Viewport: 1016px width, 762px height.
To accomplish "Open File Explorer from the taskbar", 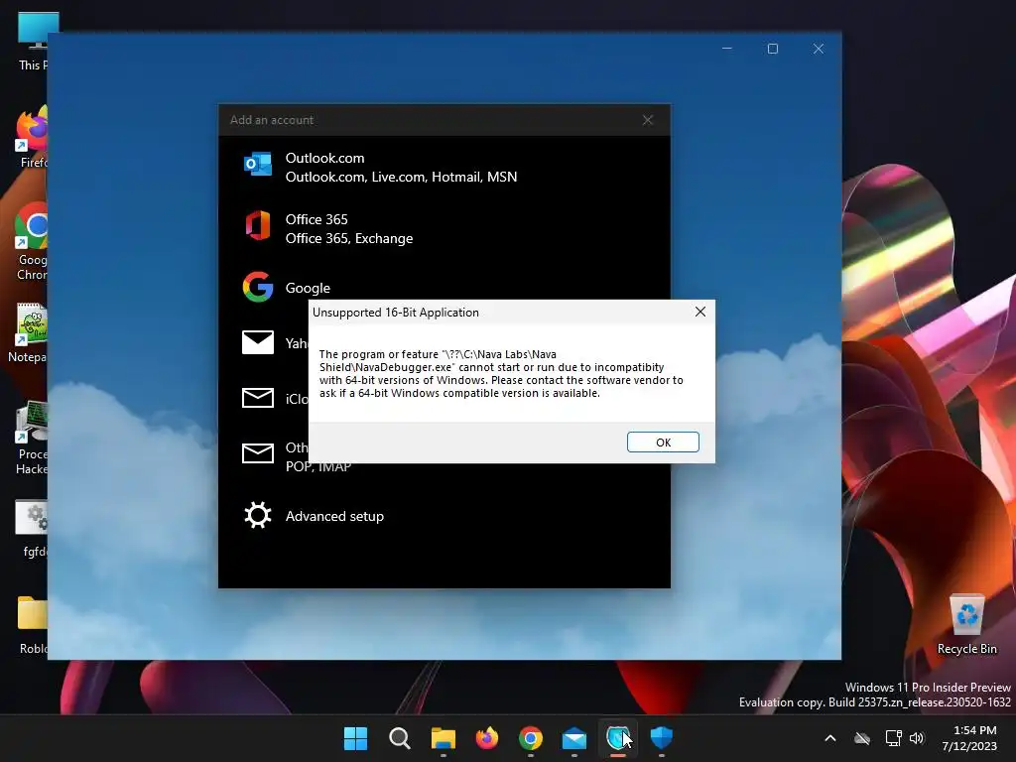I will pyautogui.click(x=444, y=738).
